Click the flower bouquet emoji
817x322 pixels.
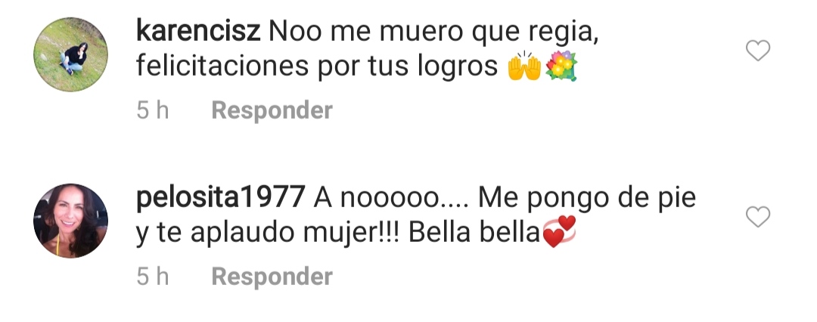561,67
